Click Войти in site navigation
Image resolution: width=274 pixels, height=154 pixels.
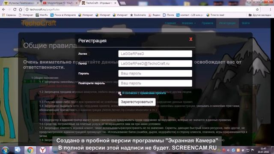(x=246, y=23)
